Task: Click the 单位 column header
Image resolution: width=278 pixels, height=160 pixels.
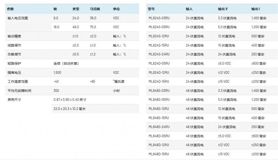Action: [116, 9]
